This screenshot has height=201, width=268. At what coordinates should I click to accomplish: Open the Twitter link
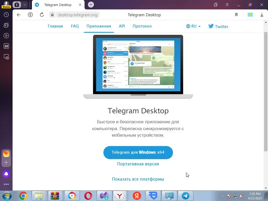tap(218, 26)
